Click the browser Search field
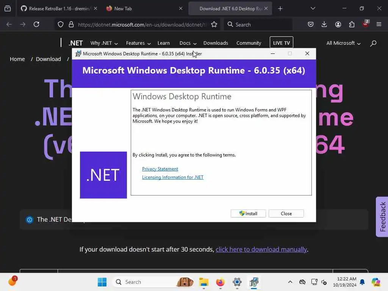Screen dimensions: 388x291 [x=258, y=25]
